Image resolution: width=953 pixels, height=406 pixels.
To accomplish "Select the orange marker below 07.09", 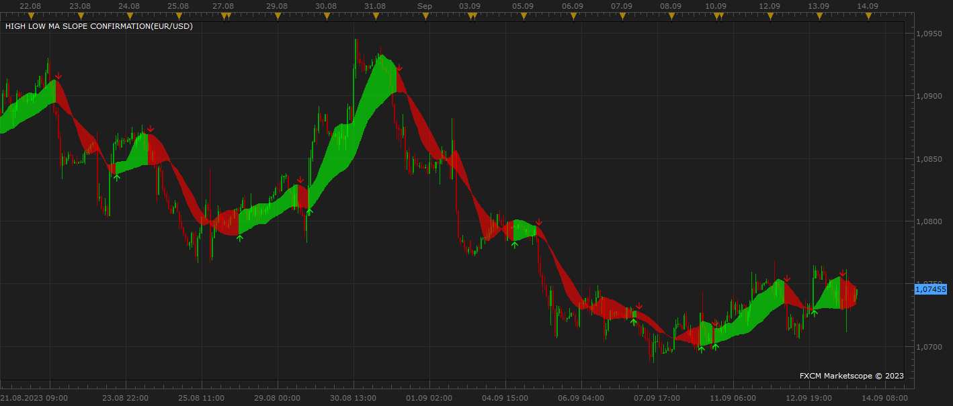I will (x=622, y=15).
